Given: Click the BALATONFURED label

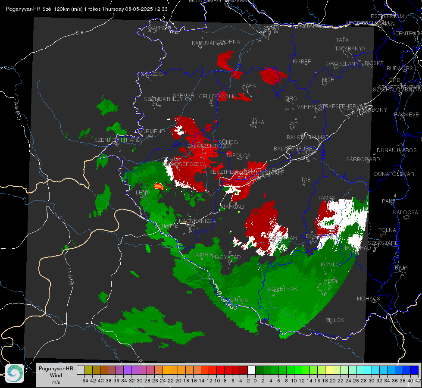Looking at the screenshot, I should coord(295,149).
